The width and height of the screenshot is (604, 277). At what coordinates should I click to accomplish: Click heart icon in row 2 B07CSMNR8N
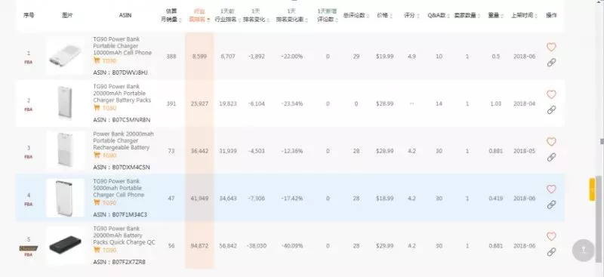[551, 94]
